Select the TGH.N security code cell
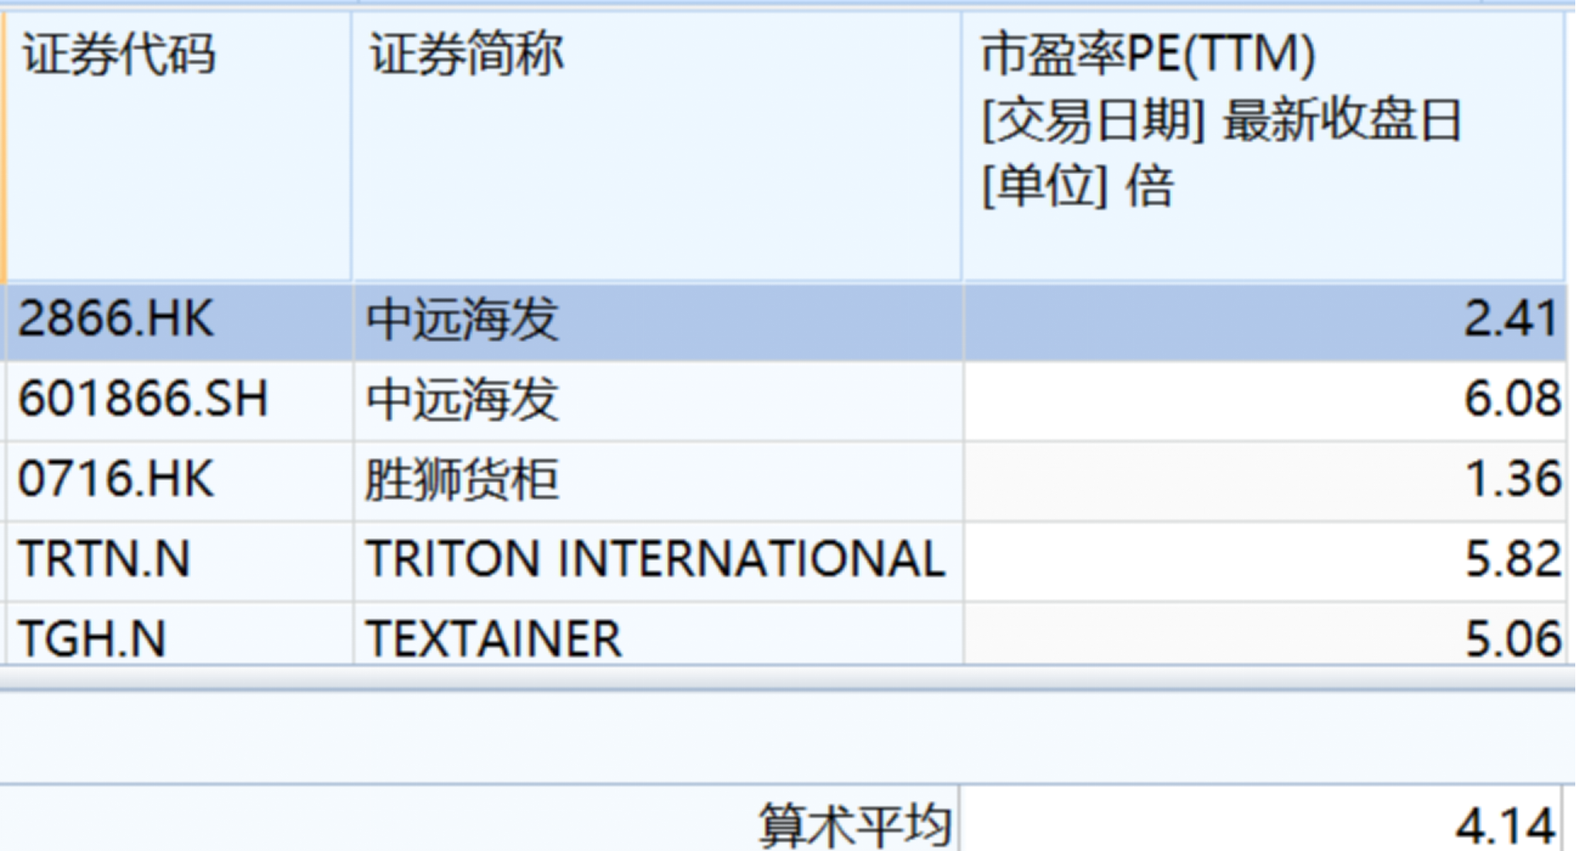The height and width of the screenshot is (851, 1576). point(92,639)
